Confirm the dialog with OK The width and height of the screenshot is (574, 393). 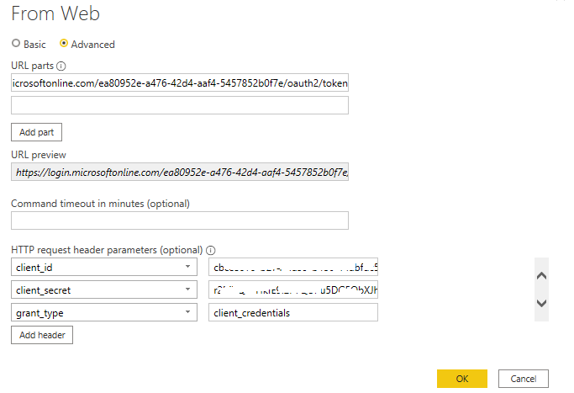[462, 379]
